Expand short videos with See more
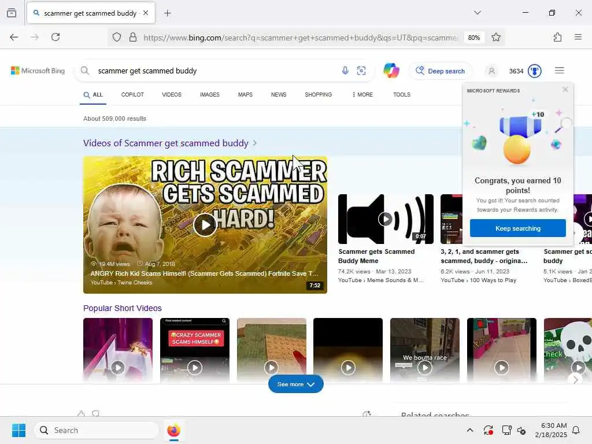This screenshot has height=444, width=592. pos(295,384)
